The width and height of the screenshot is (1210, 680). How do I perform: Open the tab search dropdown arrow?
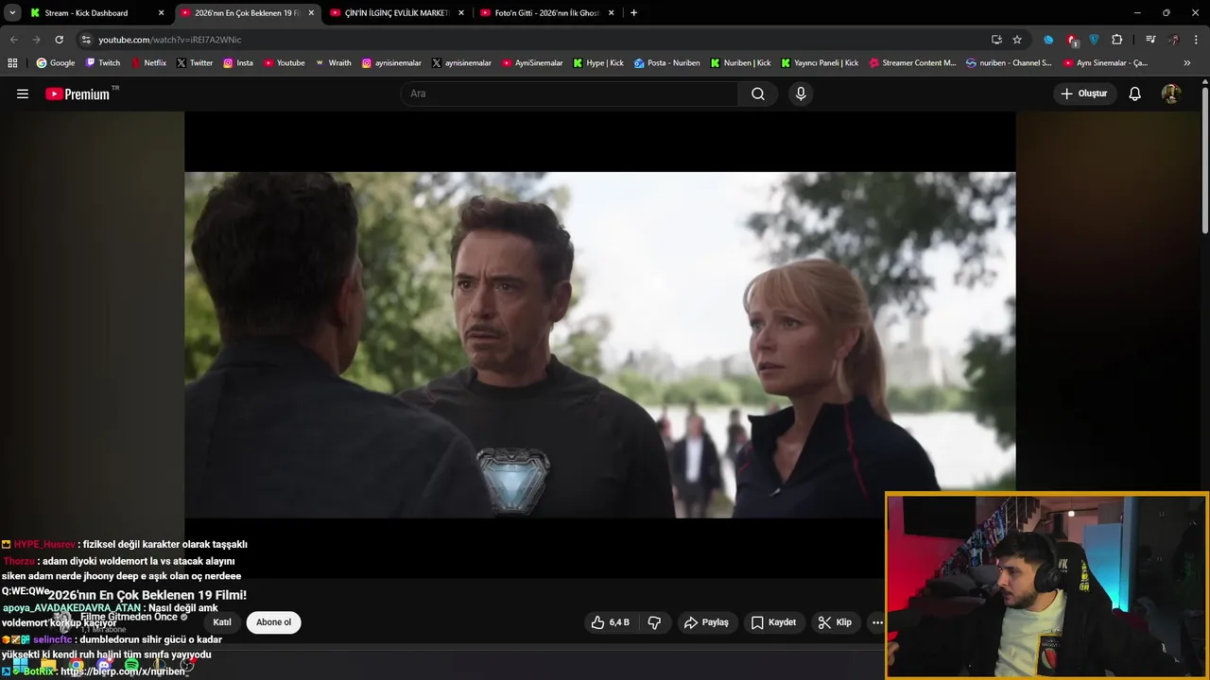[12, 13]
